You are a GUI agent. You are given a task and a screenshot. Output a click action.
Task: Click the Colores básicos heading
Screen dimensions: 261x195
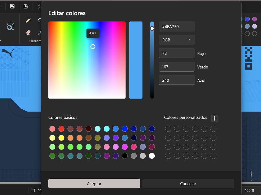pos(63,118)
